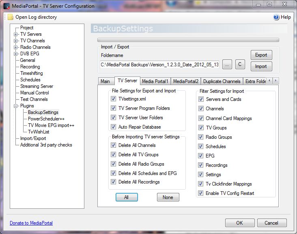297x234 pixels.
Task: Toggle Delete All Recordings checkbox
Action: [x=113, y=182]
